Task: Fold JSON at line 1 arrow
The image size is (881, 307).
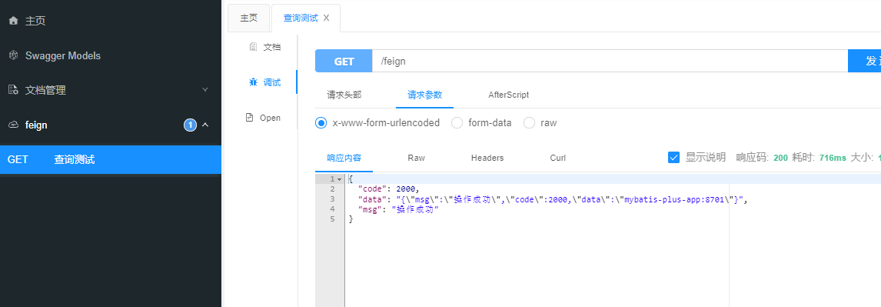Action: (339, 179)
